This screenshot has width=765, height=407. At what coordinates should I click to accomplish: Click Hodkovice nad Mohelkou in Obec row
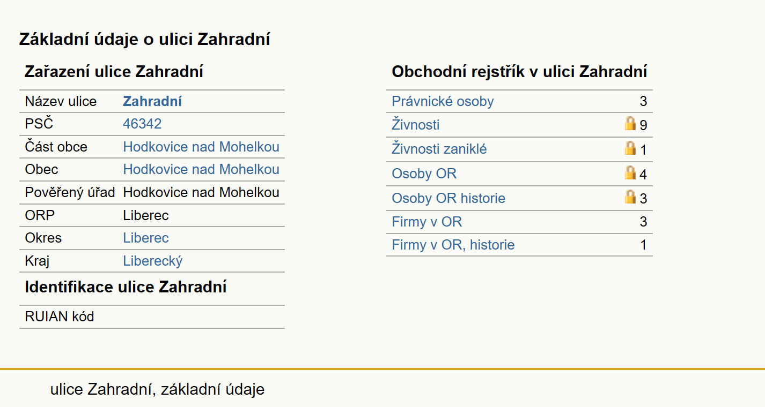coord(201,169)
